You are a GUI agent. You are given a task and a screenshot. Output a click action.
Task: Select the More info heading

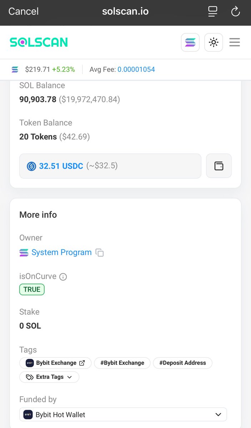(x=38, y=215)
